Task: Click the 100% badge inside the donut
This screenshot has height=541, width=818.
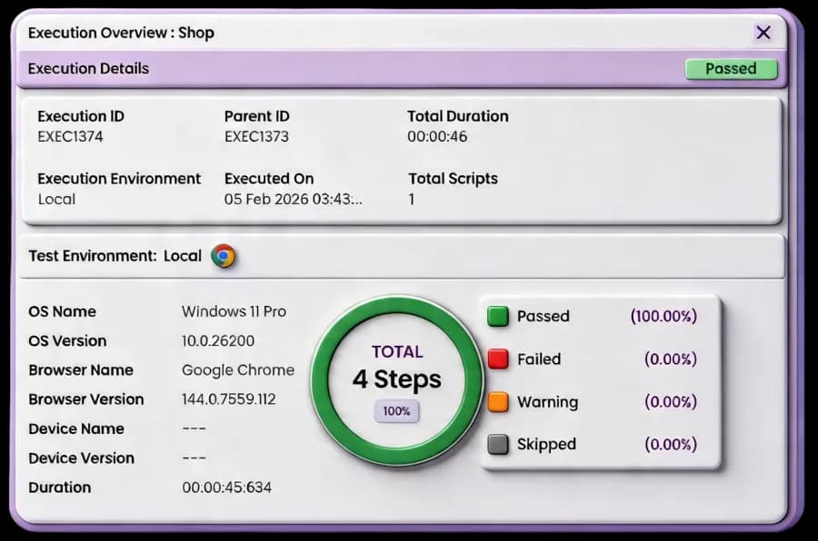Action: click(x=396, y=411)
